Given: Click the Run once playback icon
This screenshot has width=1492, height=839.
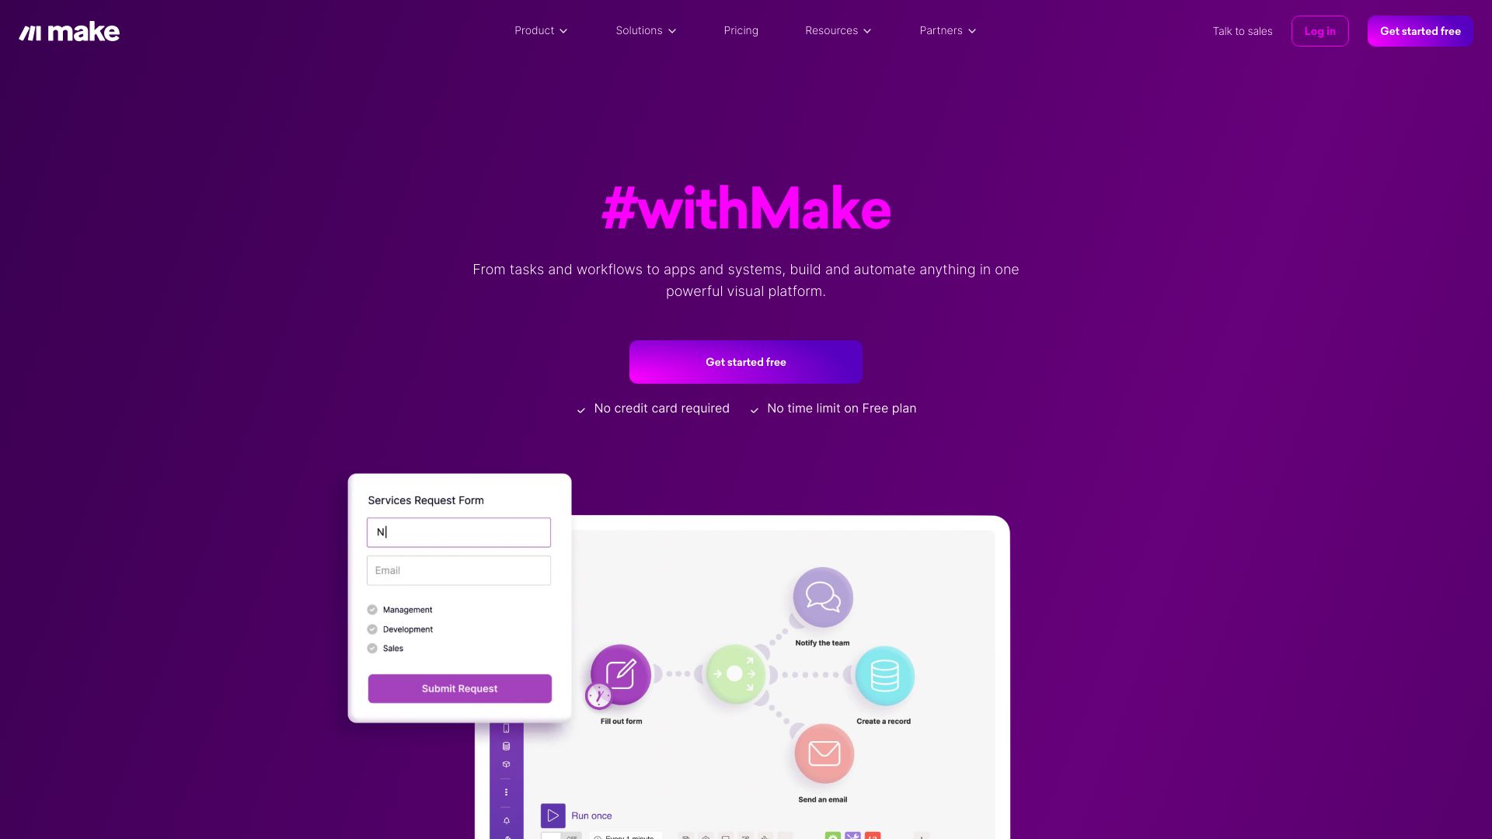Looking at the screenshot, I should coord(553,814).
